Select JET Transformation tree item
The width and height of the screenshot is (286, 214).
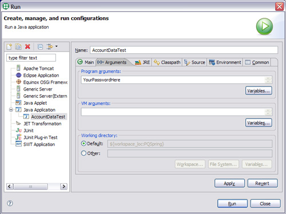(42, 124)
